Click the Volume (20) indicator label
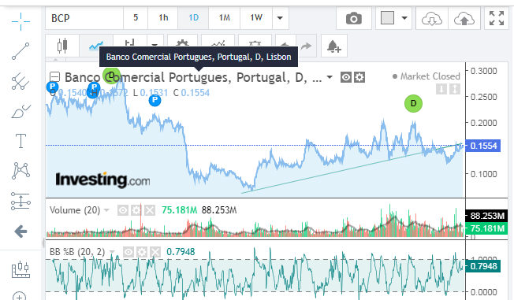Screen dimensions: 514x300 coord(75,210)
